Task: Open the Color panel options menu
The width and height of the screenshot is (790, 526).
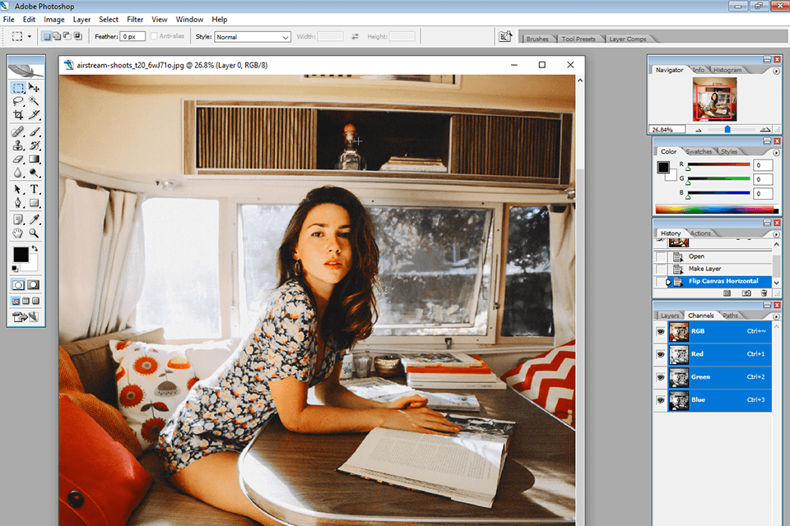Action: 776,153
